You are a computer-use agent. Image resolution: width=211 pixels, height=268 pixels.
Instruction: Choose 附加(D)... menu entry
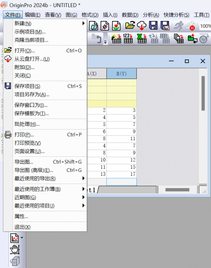50,67
